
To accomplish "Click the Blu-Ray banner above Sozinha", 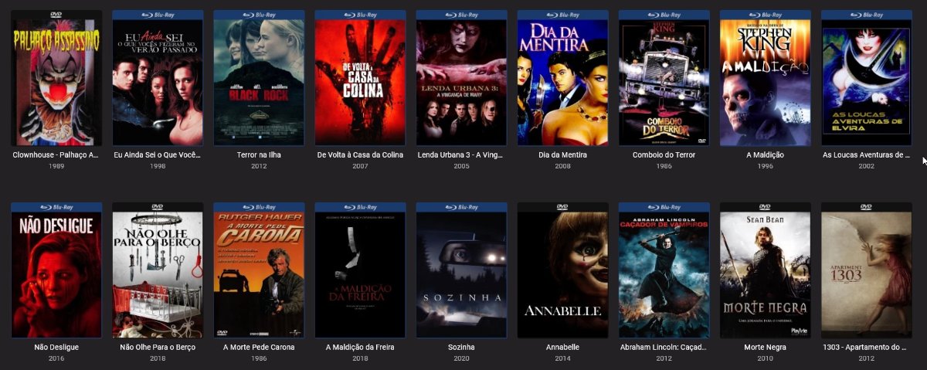I will tap(461, 207).
